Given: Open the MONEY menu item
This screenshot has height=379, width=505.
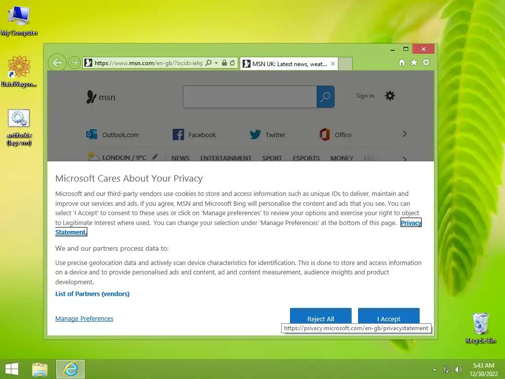Looking at the screenshot, I should pyautogui.click(x=342, y=158).
